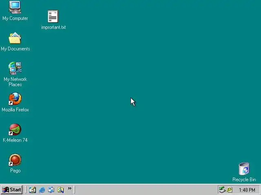This screenshot has width=261, height=195.
Task: Select the improrant.txt file icon
Action: click(x=53, y=16)
